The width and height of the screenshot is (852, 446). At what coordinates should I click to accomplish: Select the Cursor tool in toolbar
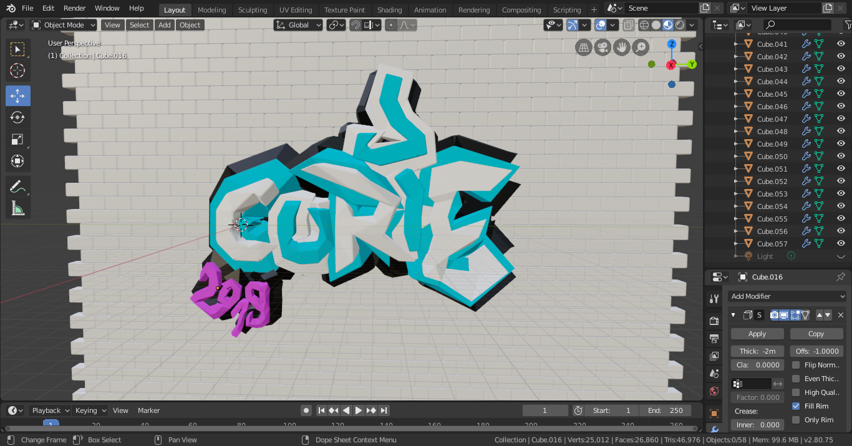point(17,70)
